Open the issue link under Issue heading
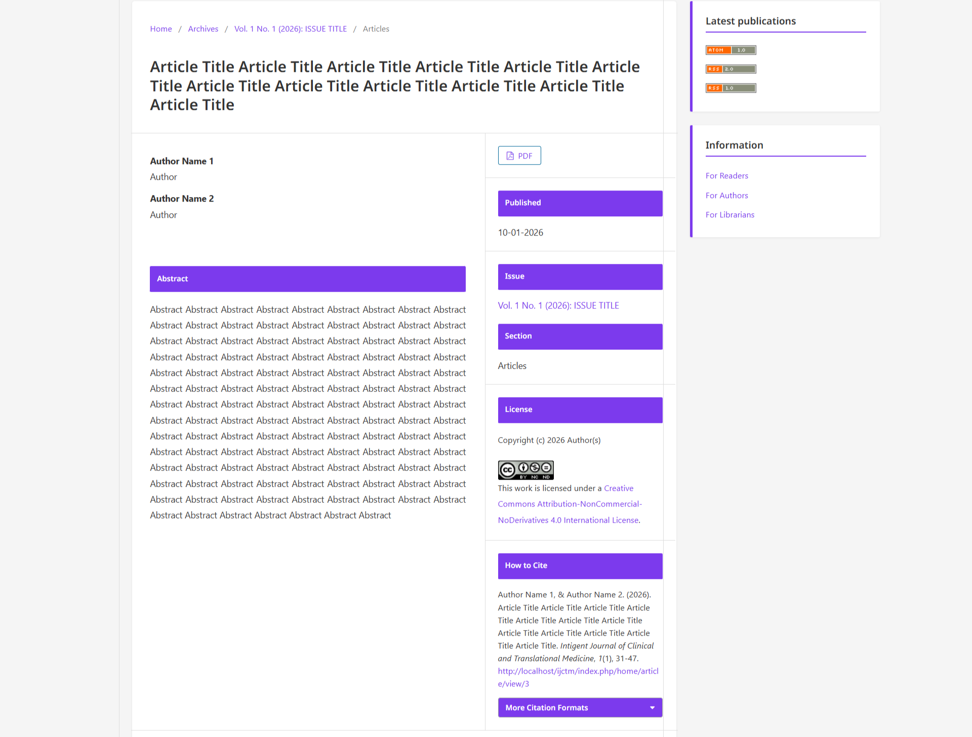972x737 pixels. coord(558,305)
